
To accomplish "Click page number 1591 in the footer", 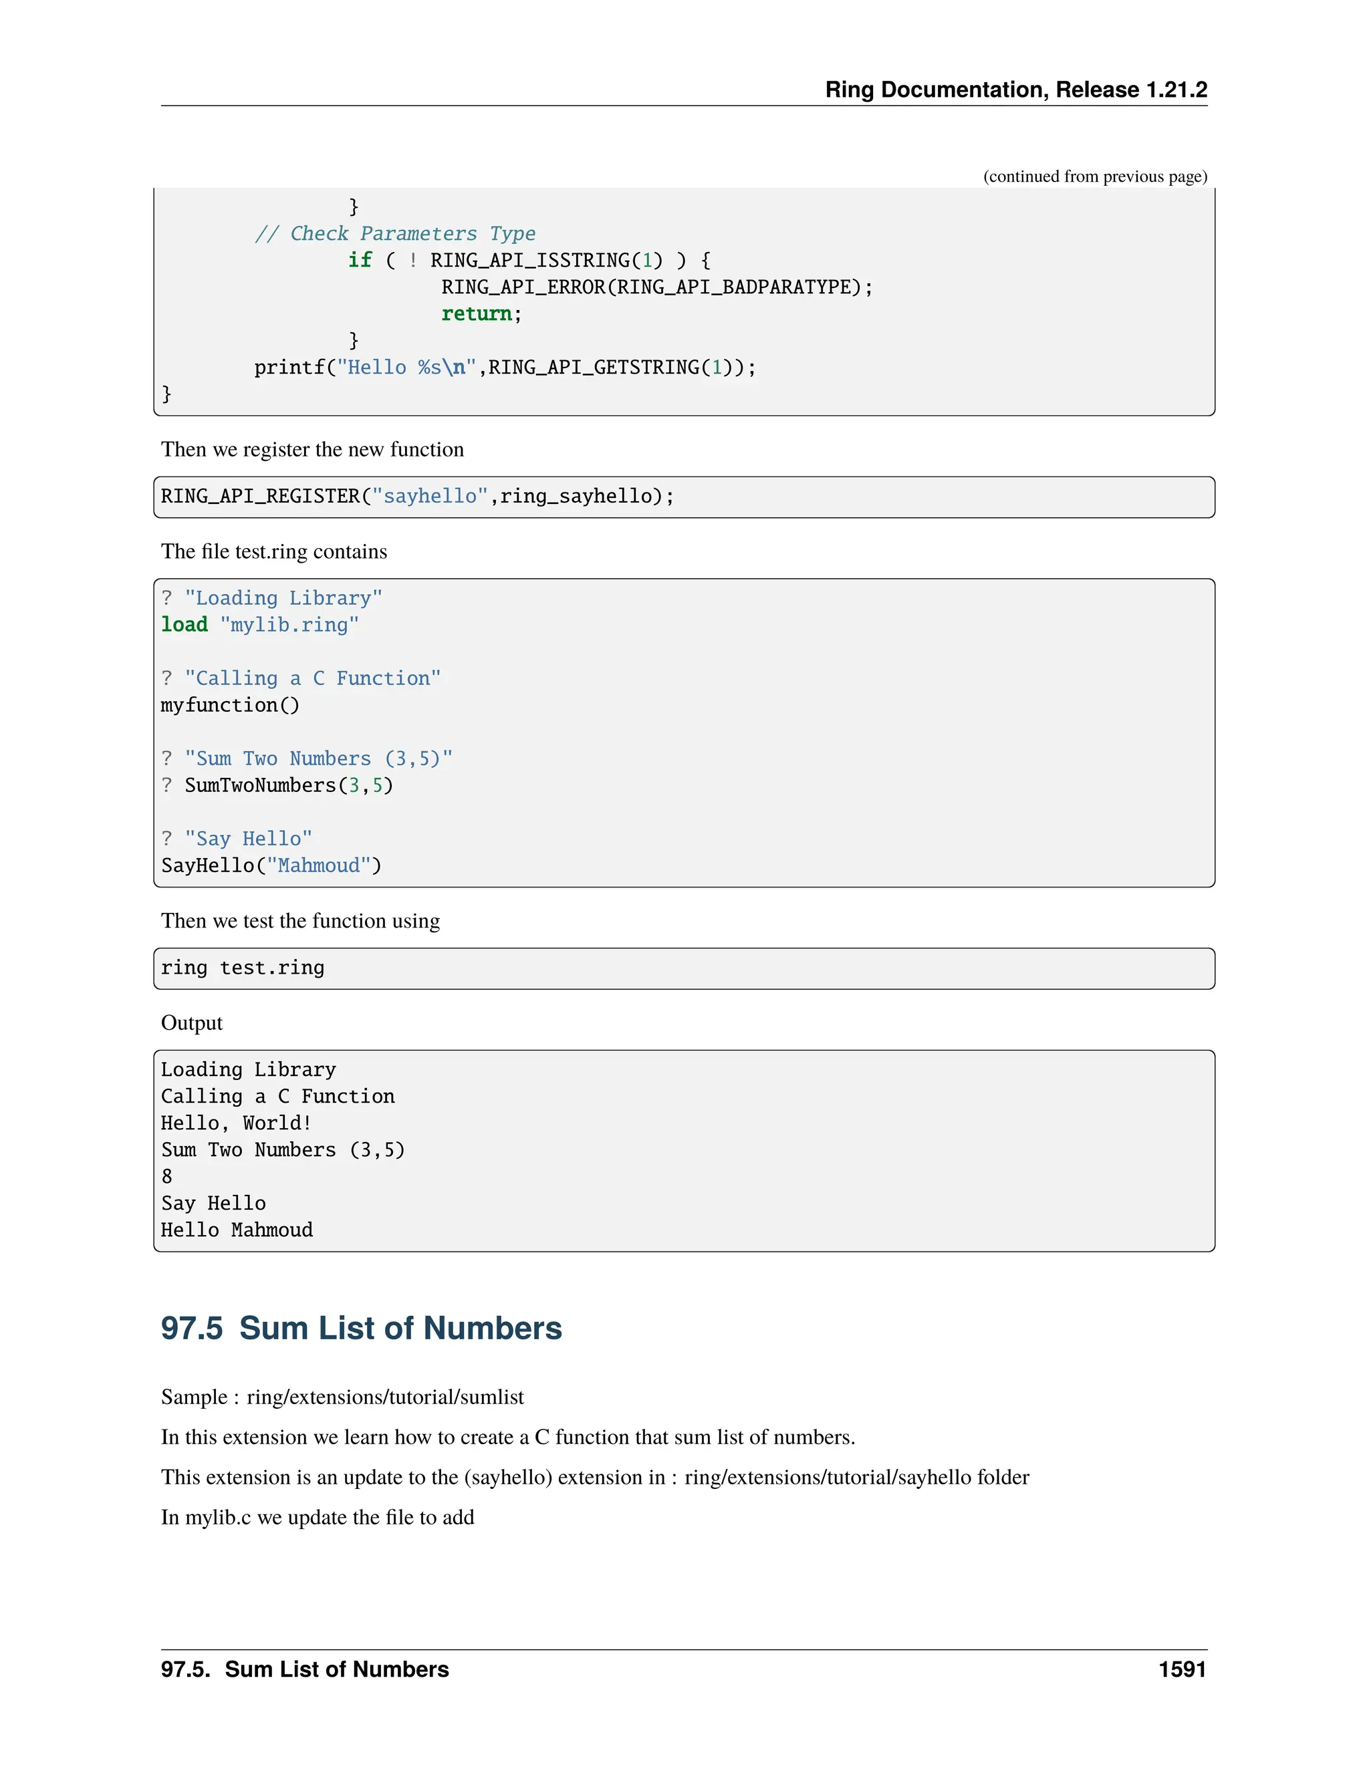I will click(1182, 1669).
